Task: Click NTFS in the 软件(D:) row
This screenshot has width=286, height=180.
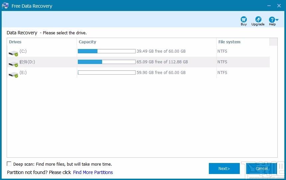Action: tap(222, 62)
